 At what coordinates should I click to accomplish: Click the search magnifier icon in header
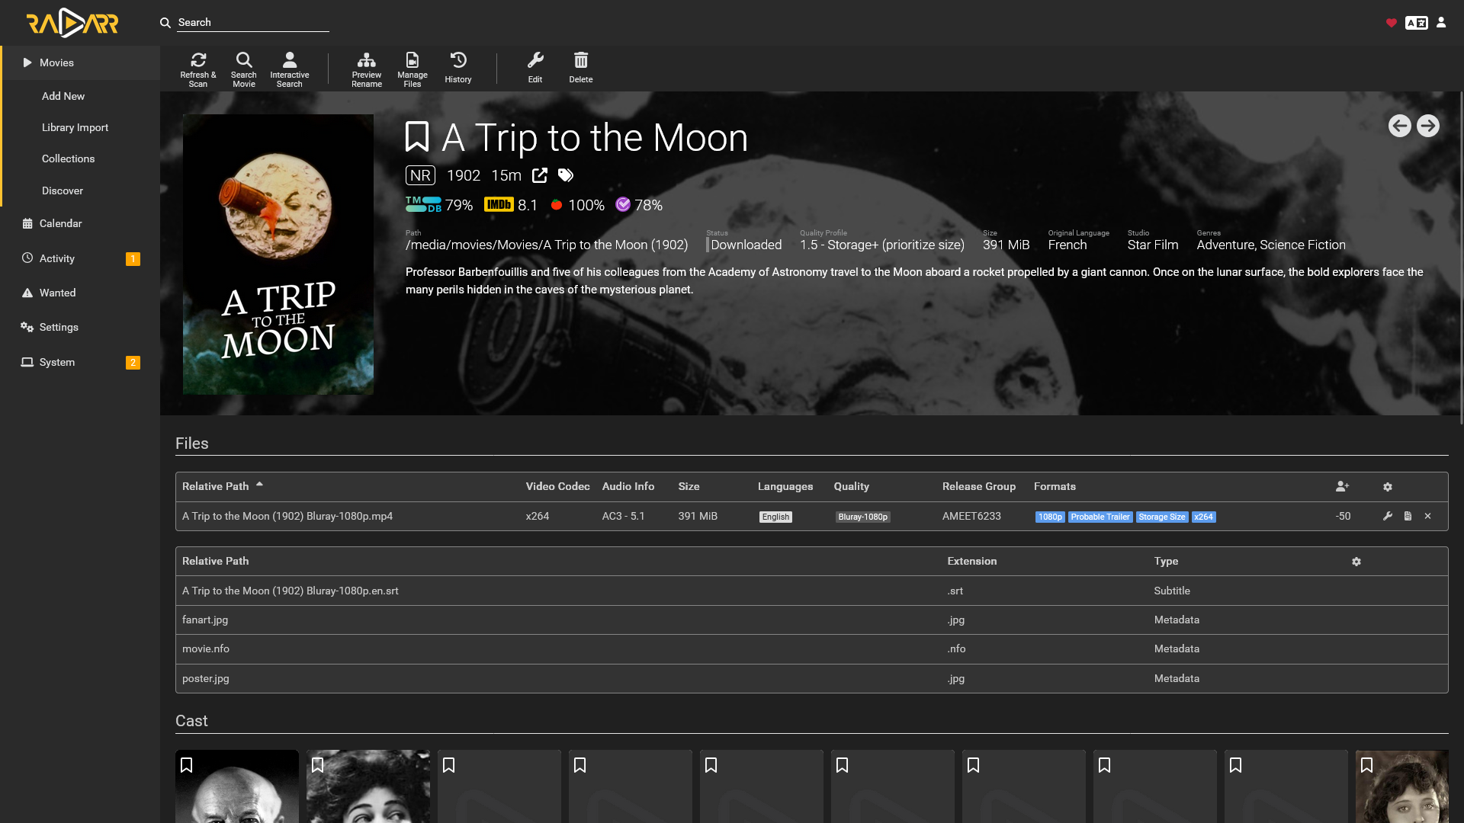165,23
